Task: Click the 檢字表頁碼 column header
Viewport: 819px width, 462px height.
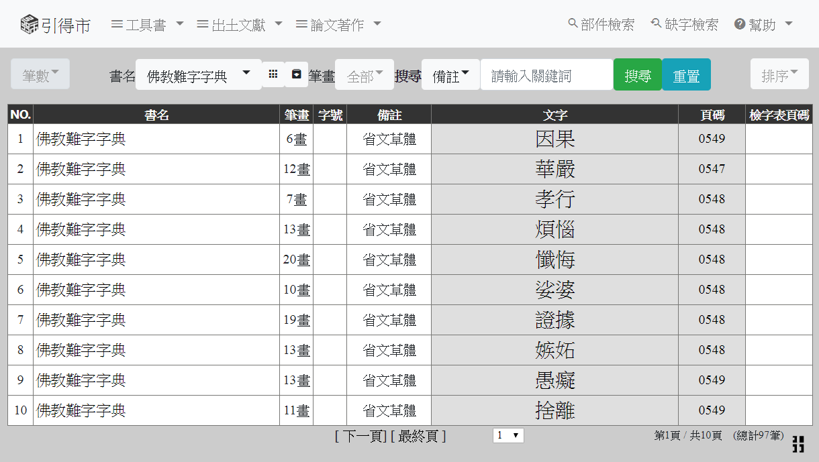Action: (779, 115)
